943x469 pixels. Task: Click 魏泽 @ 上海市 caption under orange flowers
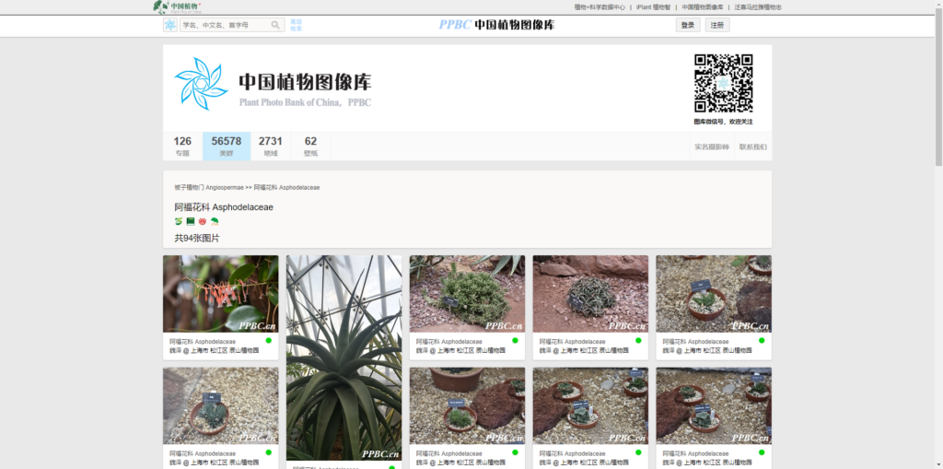214,350
